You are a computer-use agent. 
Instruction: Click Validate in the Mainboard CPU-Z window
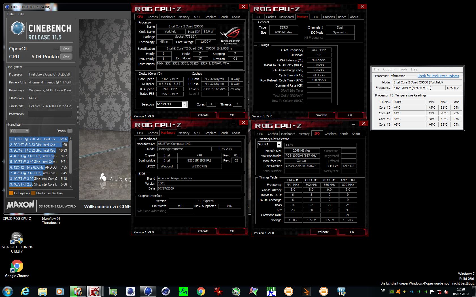click(203, 231)
